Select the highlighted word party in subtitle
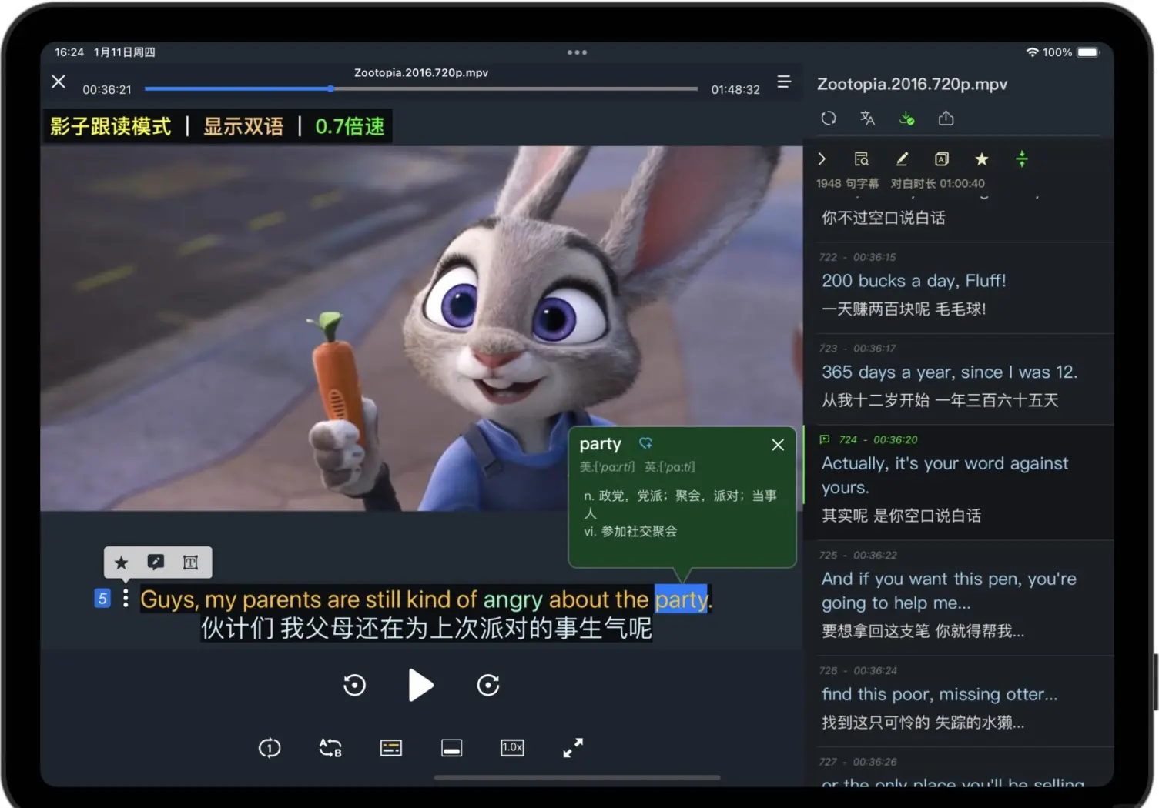1159x808 pixels. (x=681, y=599)
